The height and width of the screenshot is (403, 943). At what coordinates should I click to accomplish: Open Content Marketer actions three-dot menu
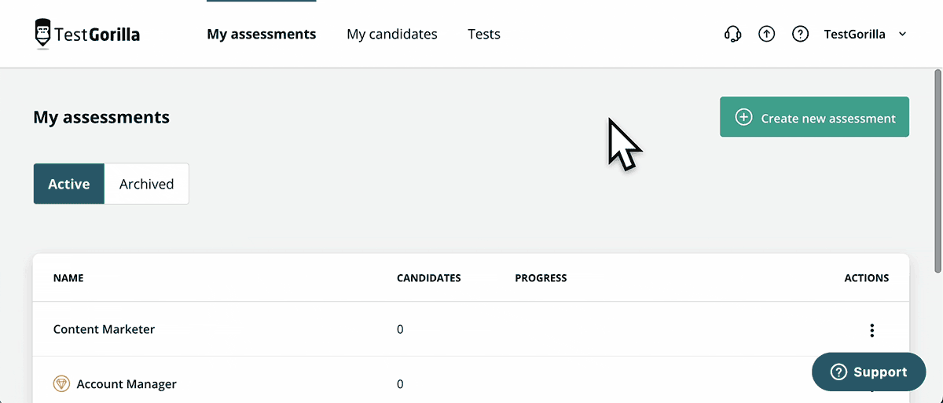pyautogui.click(x=871, y=330)
